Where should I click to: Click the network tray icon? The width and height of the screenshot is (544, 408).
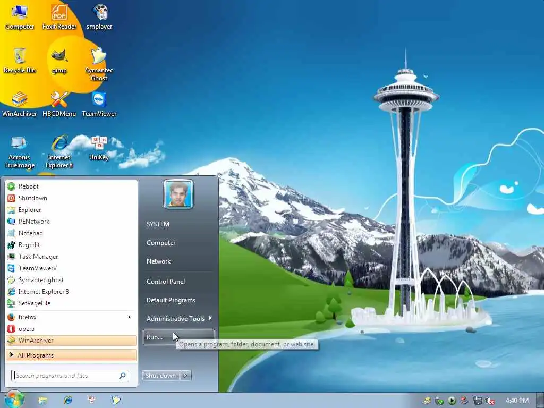[478, 401]
